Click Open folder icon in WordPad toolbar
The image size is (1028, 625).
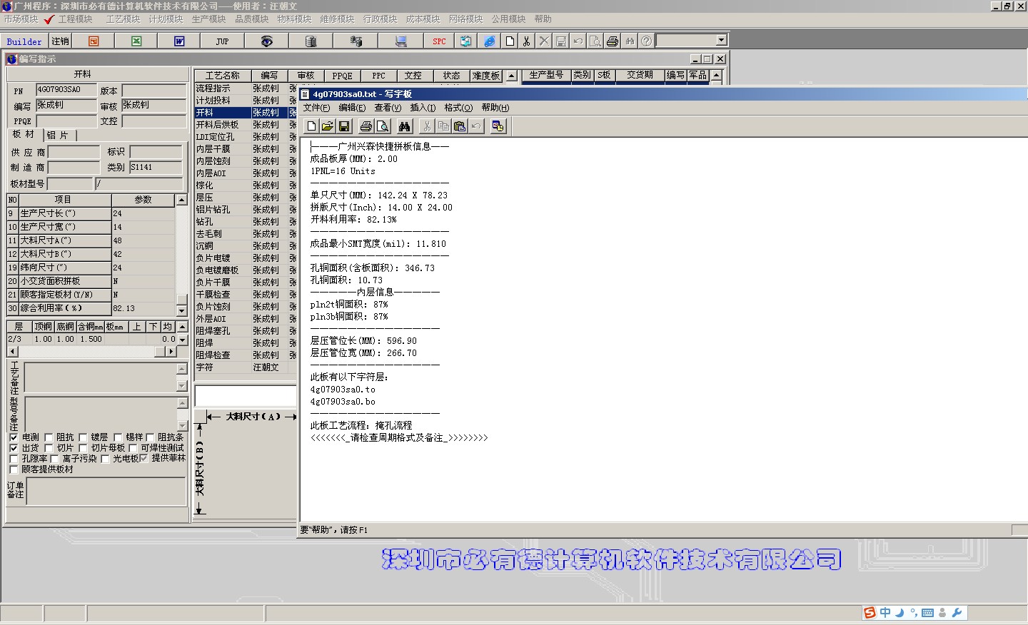point(327,126)
